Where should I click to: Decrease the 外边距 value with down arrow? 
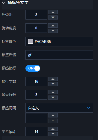[53, 17]
